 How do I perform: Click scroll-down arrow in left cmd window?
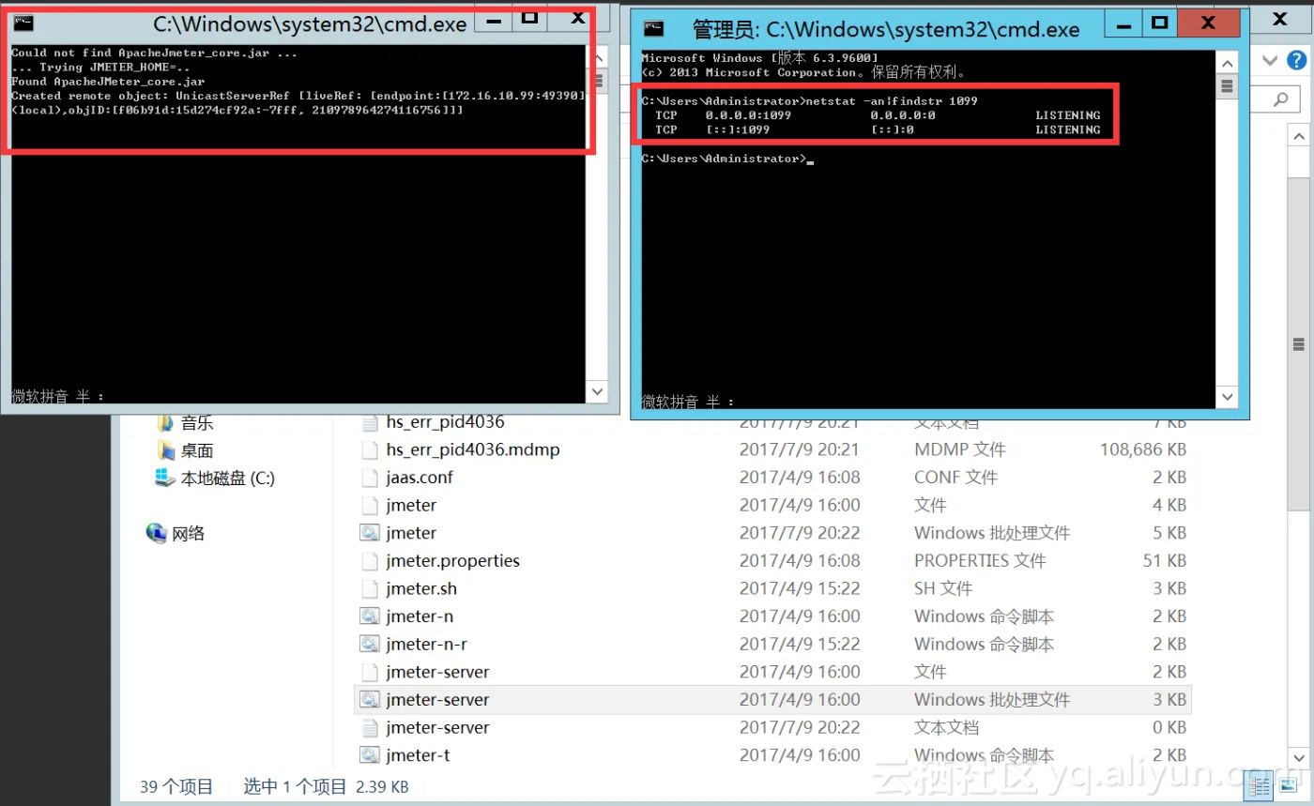[x=598, y=391]
